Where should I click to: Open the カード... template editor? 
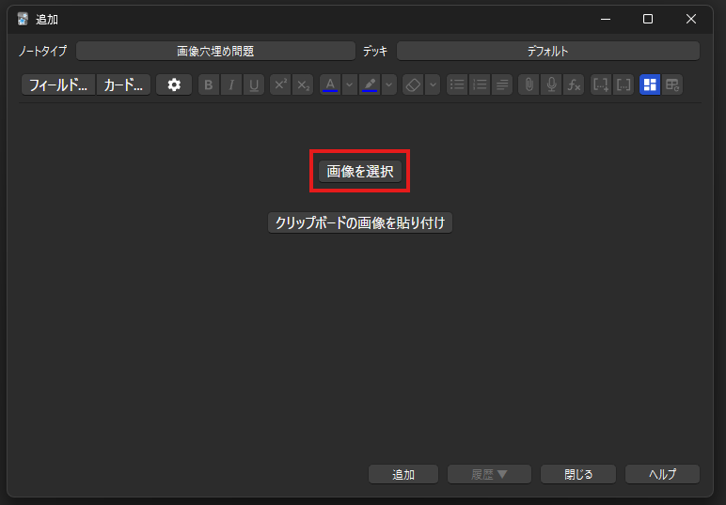pyautogui.click(x=123, y=85)
